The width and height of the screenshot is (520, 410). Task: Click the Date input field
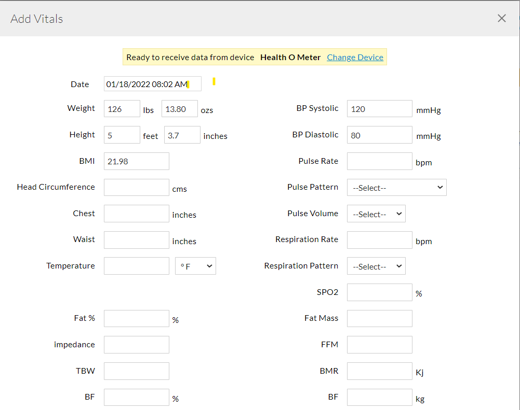(152, 84)
